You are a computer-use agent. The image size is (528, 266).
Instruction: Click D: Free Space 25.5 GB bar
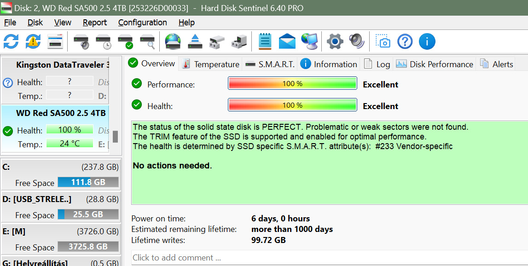88,214
